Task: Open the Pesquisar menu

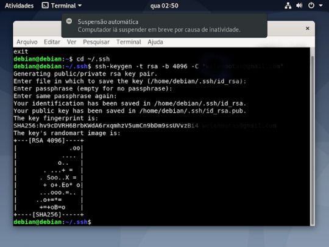Action: (96, 42)
